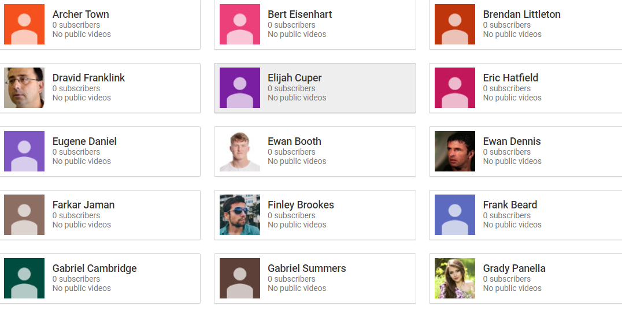
Task: Click Bert Eisenhart's pink avatar icon
Action: 240,24
